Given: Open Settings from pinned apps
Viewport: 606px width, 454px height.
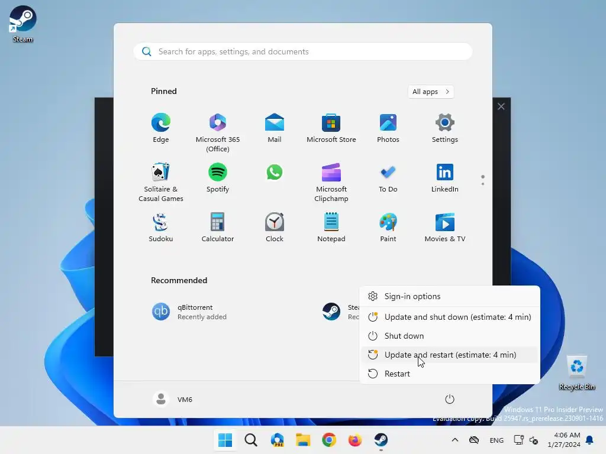Looking at the screenshot, I should [x=445, y=128].
